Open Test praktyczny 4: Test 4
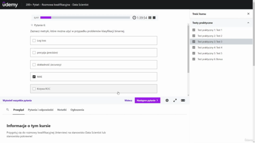Screen dimensions: 255x143 point(210,48)
